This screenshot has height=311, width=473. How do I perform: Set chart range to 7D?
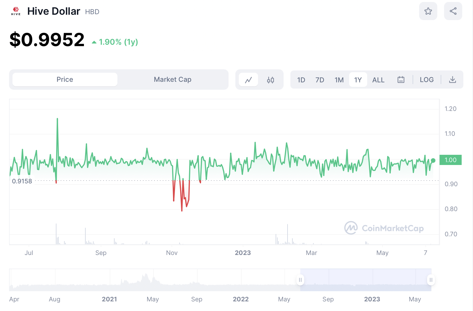point(320,80)
